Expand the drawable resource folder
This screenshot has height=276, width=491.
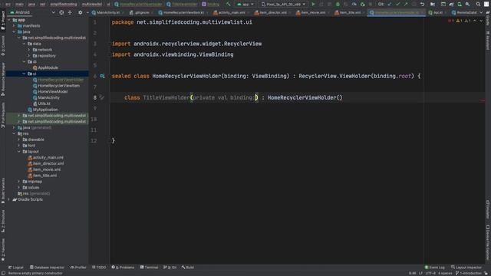pyautogui.click(x=19, y=140)
